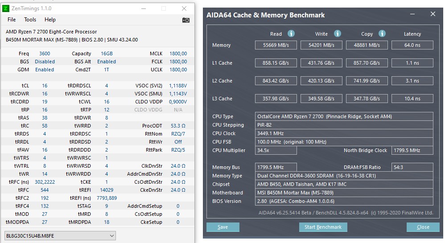
Task: Click the L3 Cache latency 10.4 ns
Action: coord(412,99)
